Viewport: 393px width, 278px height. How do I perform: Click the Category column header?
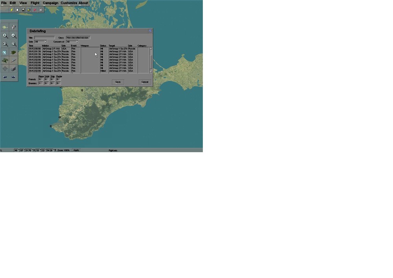[x=142, y=46]
